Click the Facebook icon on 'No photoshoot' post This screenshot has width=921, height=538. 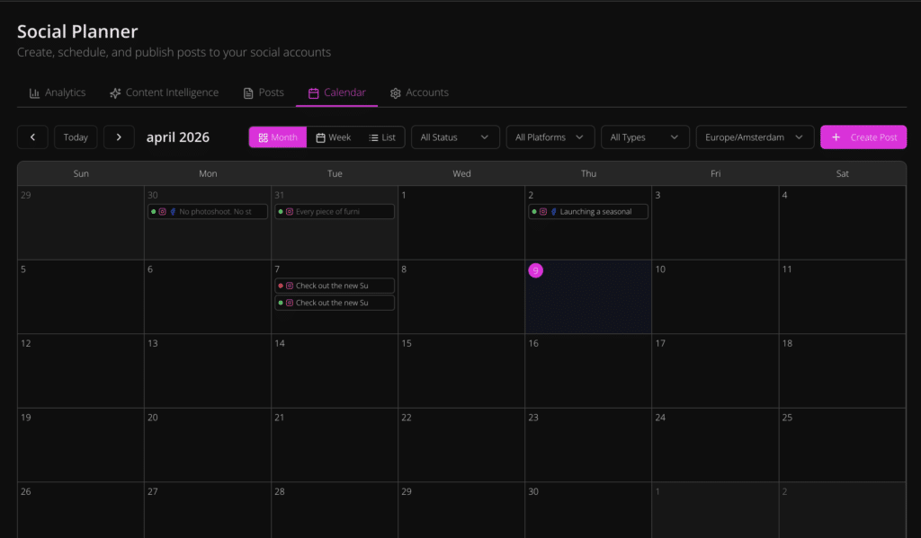click(x=173, y=212)
